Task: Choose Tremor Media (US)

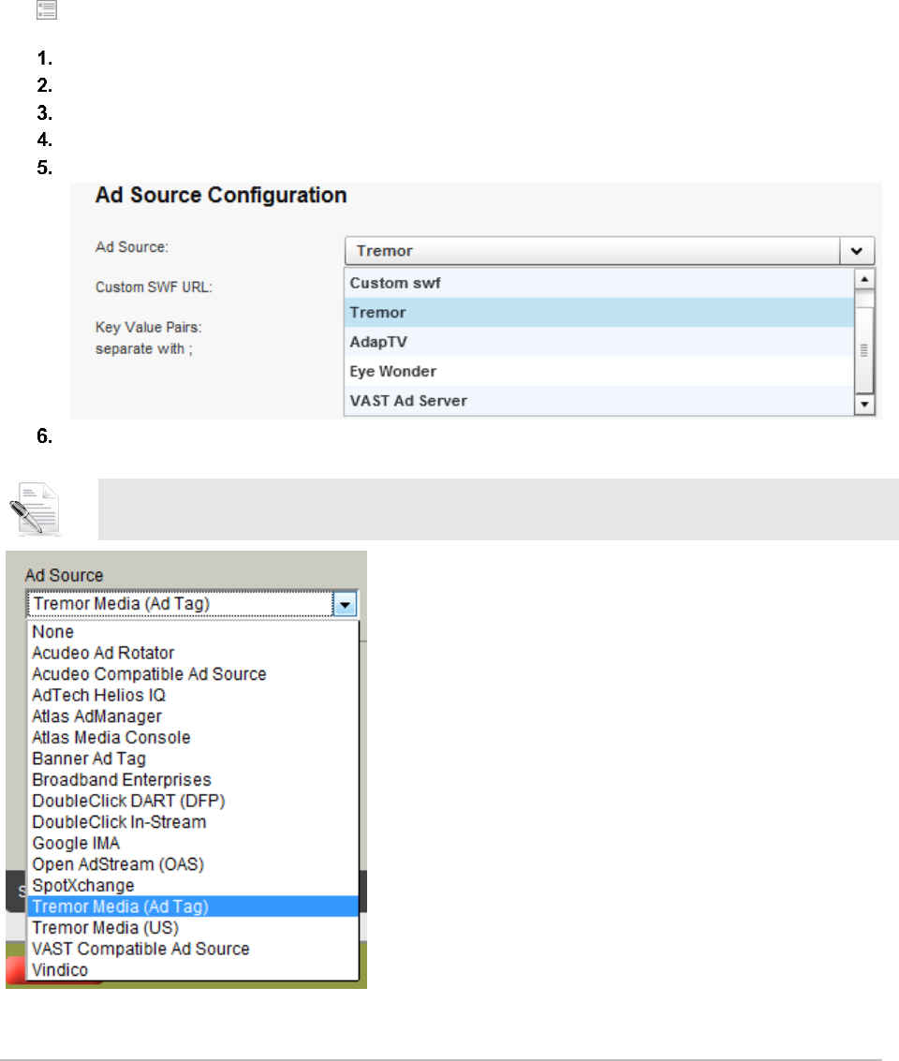Action: pos(193,928)
